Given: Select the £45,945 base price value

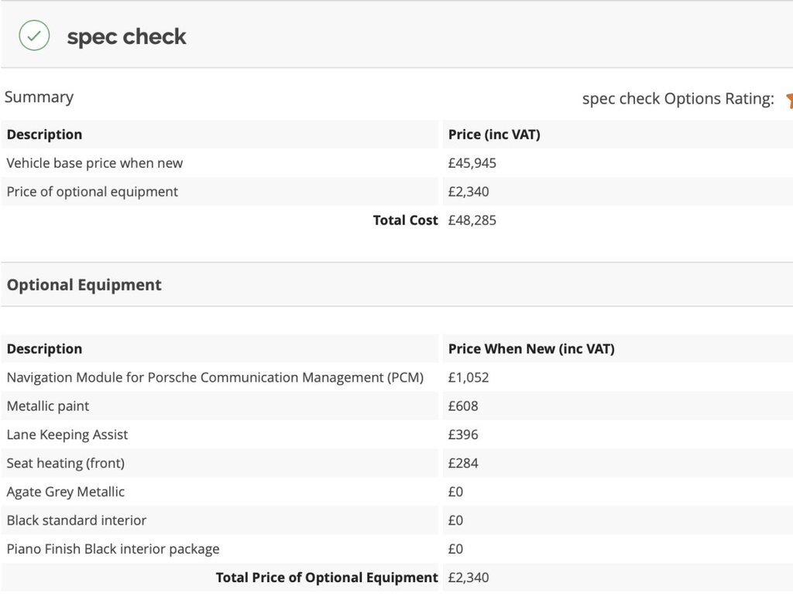Looking at the screenshot, I should [x=472, y=163].
